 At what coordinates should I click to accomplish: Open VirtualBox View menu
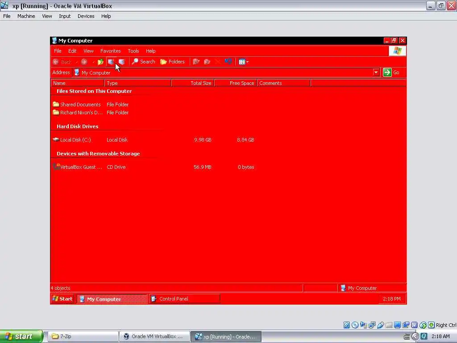47,16
